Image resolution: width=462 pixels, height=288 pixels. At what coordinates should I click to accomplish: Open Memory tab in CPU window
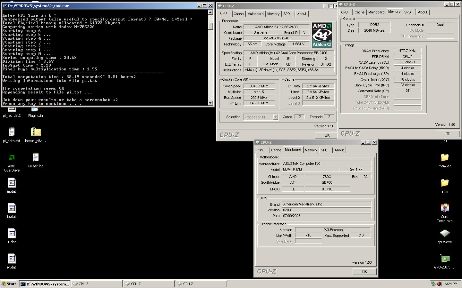[x=273, y=14]
